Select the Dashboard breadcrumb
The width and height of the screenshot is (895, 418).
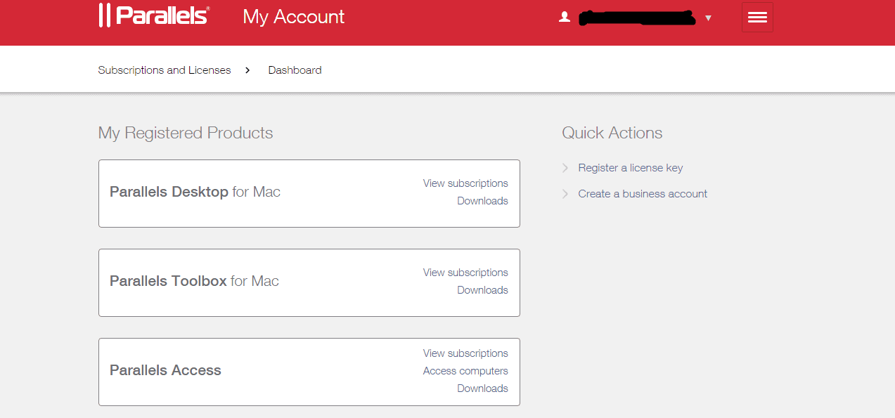point(295,70)
